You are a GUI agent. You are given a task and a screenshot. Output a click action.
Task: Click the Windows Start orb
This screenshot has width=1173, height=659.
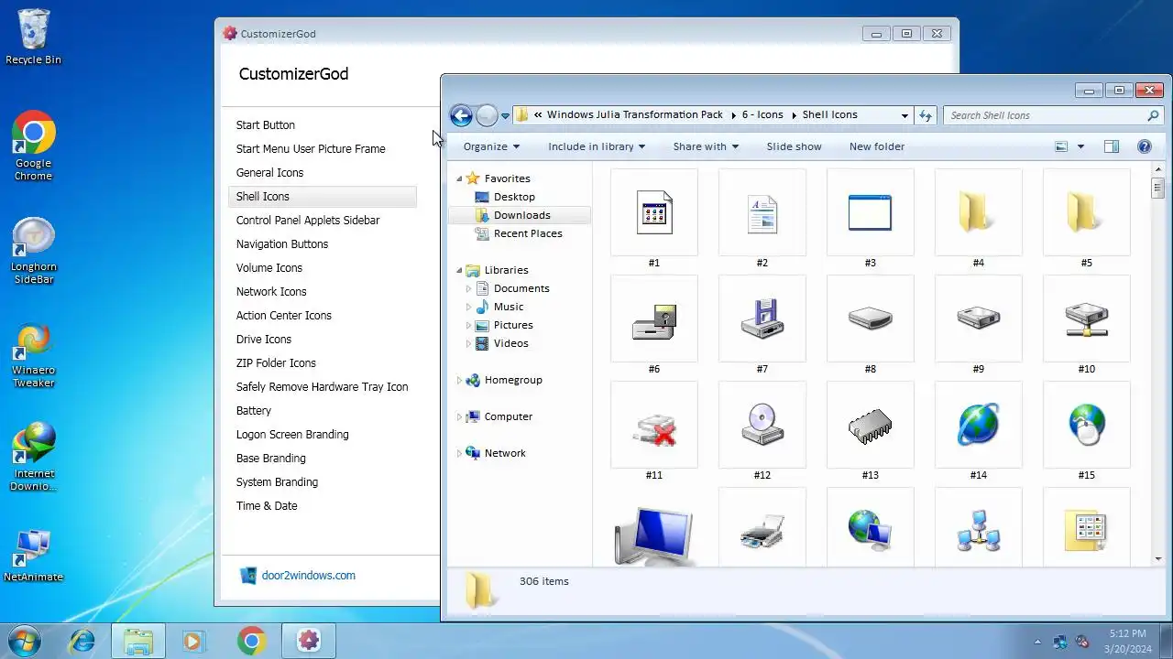click(25, 641)
